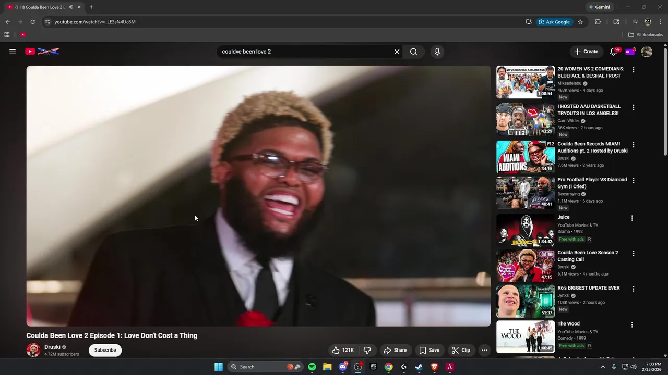The image size is (668, 375).
Task: Dislike the video with thumbs down
Action: tap(367, 350)
